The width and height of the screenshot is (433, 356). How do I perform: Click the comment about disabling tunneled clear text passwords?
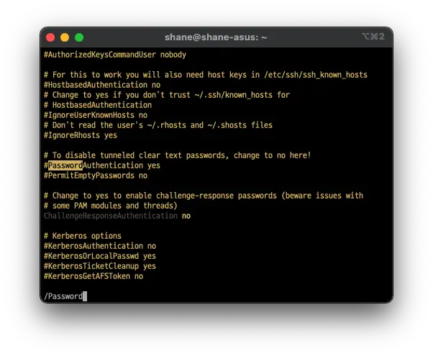pos(177,155)
